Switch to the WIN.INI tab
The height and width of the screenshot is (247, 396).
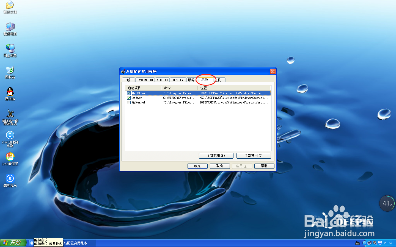[162, 80]
